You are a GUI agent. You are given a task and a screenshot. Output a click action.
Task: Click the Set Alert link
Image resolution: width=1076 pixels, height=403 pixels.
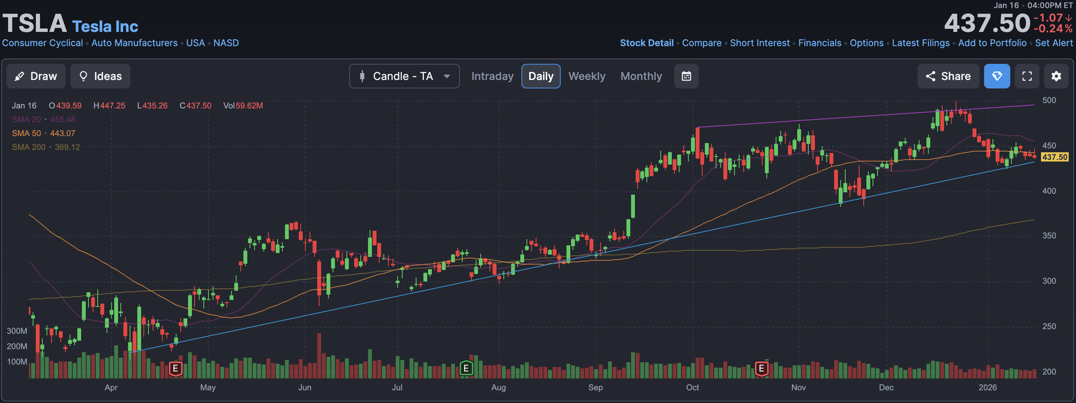pyautogui.click(x=1054, y=43)
